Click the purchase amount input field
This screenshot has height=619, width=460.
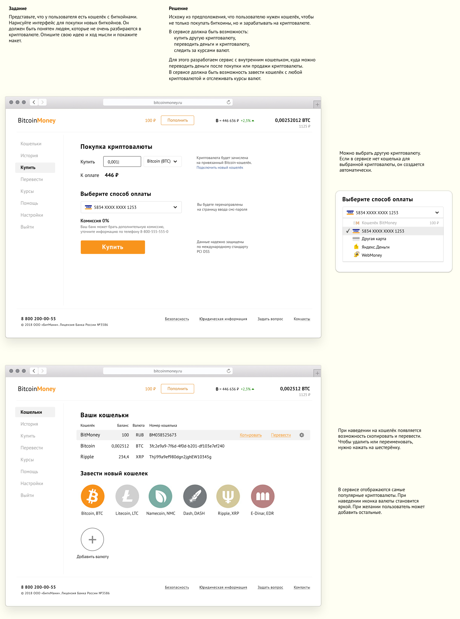pyautogui.click(x=122, y=162)
